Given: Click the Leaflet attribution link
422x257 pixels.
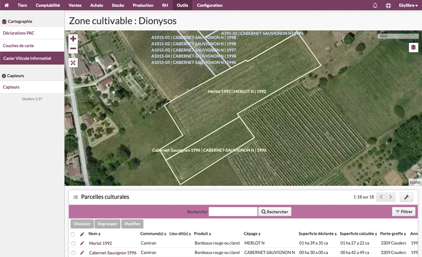Looking at the screenshot, I should tap(415, 182).
